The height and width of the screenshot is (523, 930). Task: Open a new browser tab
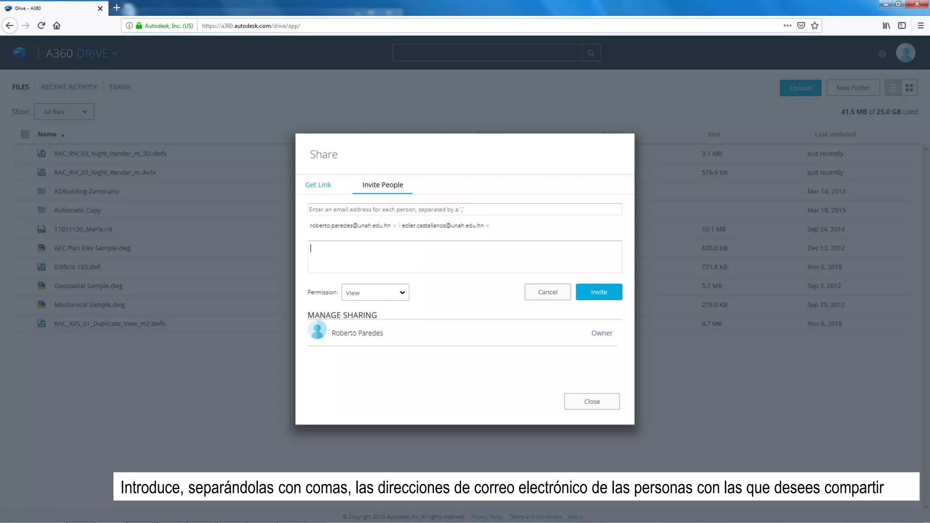coord(117,8)
